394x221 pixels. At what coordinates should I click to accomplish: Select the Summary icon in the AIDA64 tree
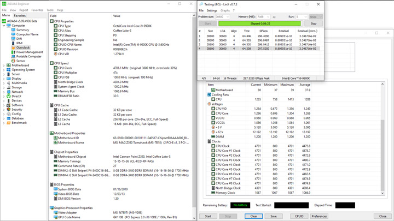[13, 30]
